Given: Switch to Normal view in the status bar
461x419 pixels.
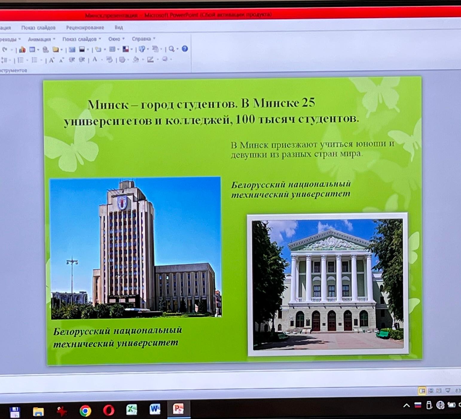Looking at the screenshot, I should click(422, 391).
